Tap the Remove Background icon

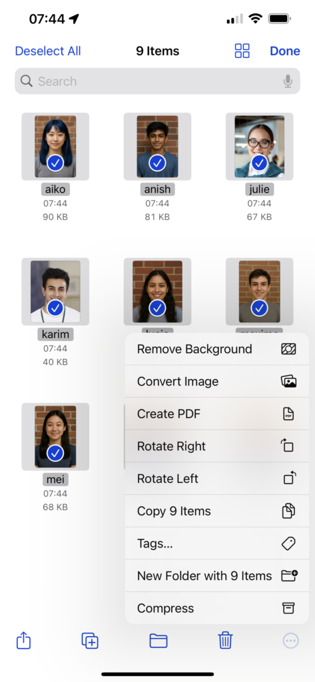(x=288, y=349)
